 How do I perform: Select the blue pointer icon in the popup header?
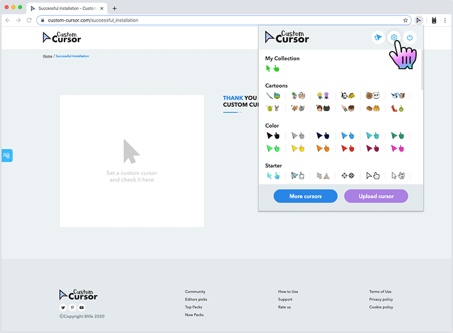[x=378, y=37]
